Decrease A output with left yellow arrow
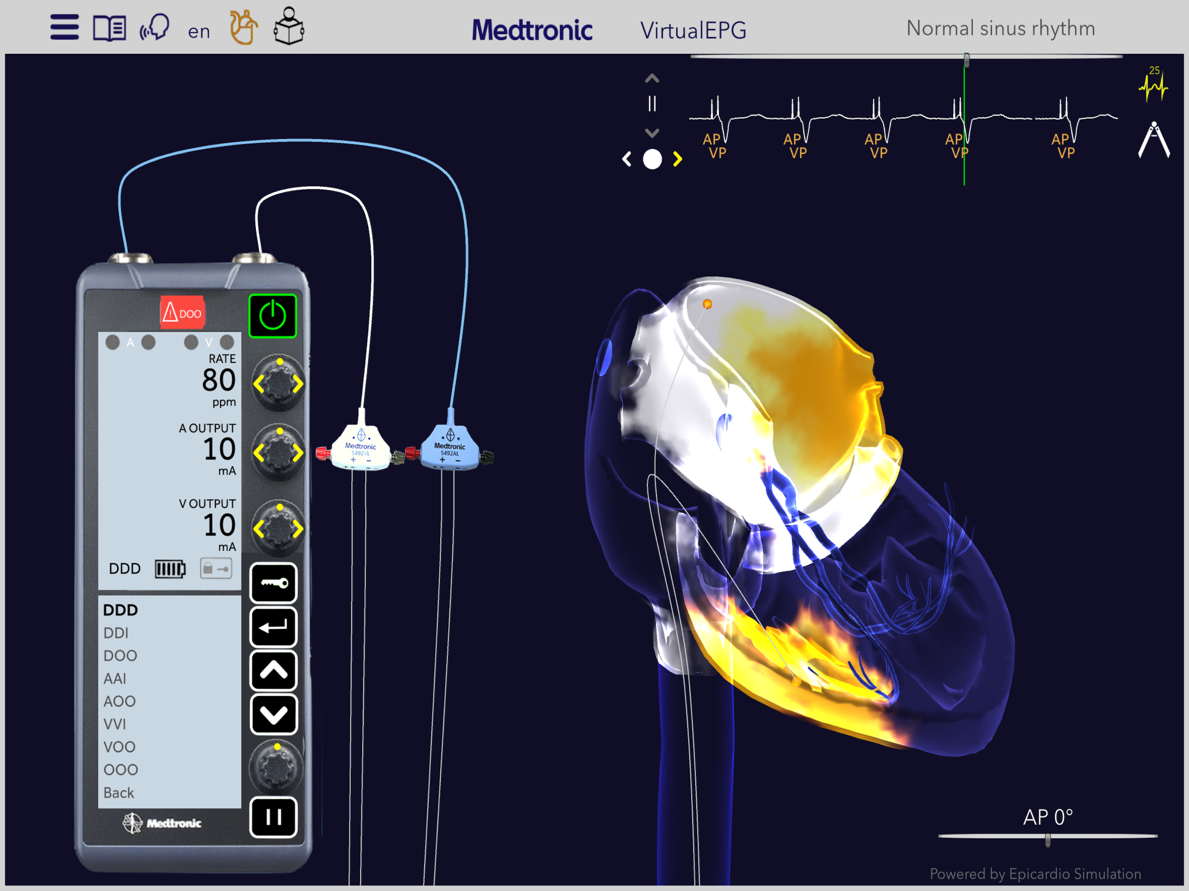Image resolution: width=1189 pixels, height=891 pixels. (x=259, y=453)
